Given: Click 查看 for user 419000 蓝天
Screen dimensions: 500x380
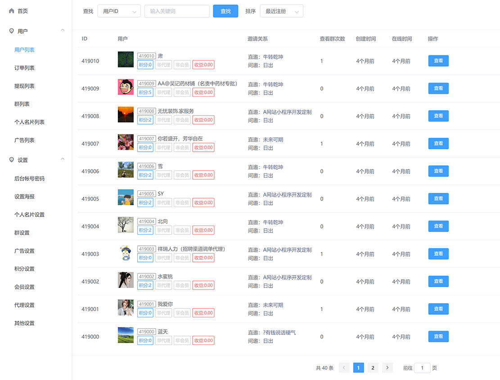Looking at the screenshot, I should (x=438, y=336).
